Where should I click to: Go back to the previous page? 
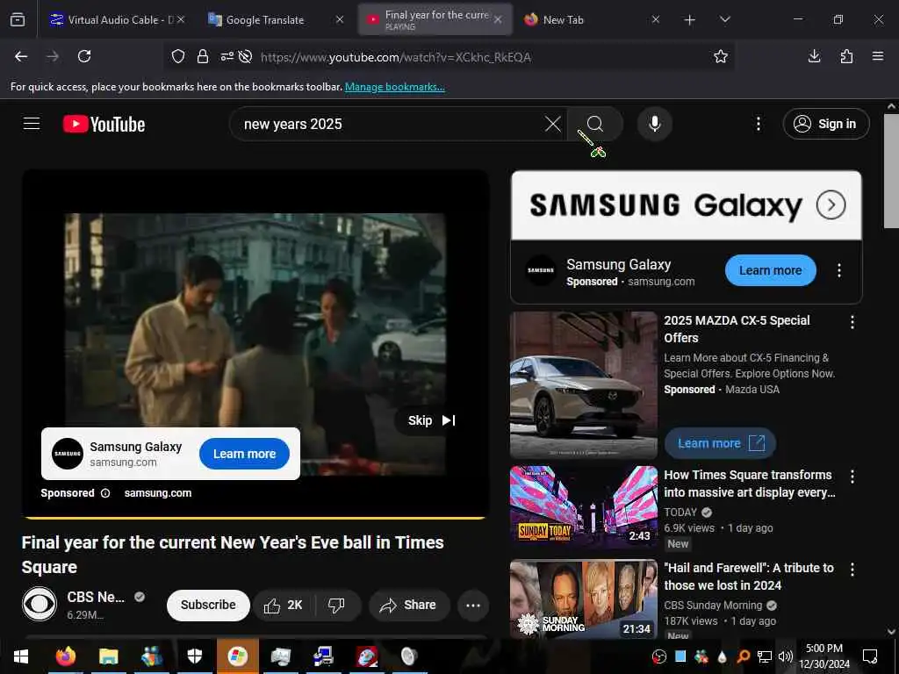pyautogui.click(x=21, y=56)
